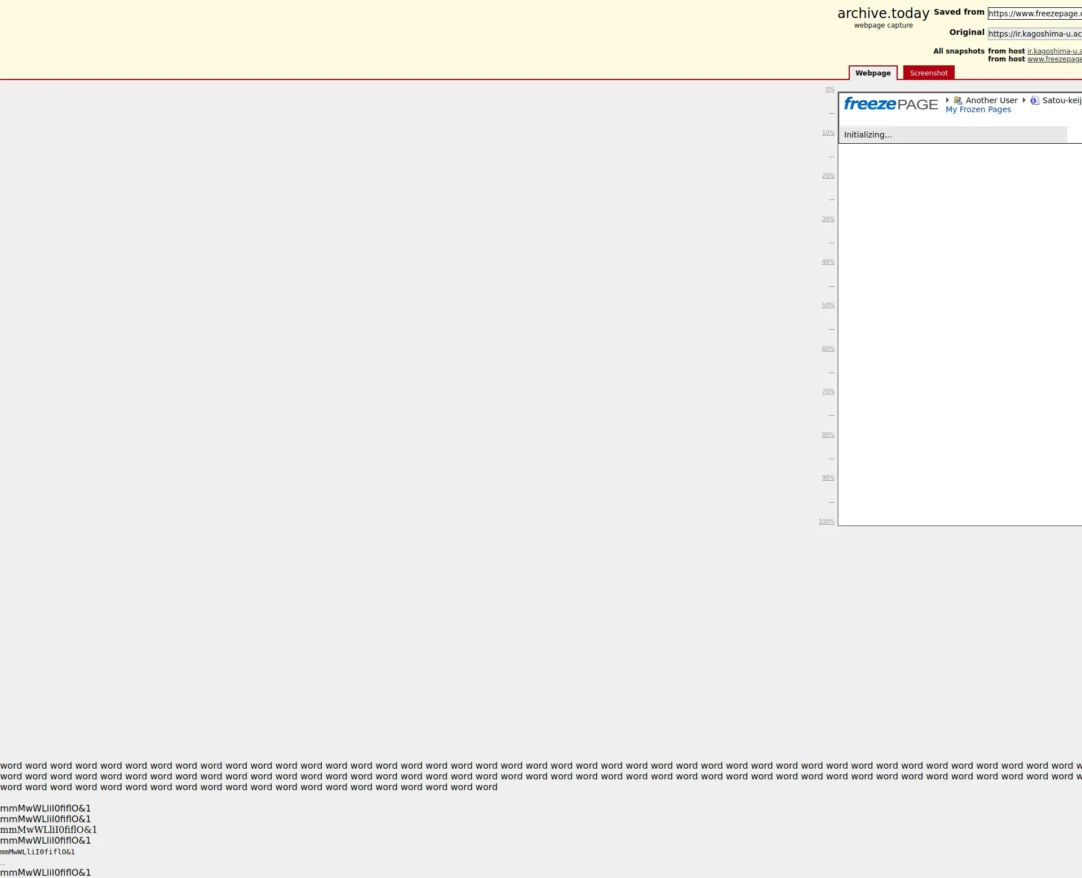Click the Satou-keij info page icon
This screenshot has width=1082, height=878.
1034,100
